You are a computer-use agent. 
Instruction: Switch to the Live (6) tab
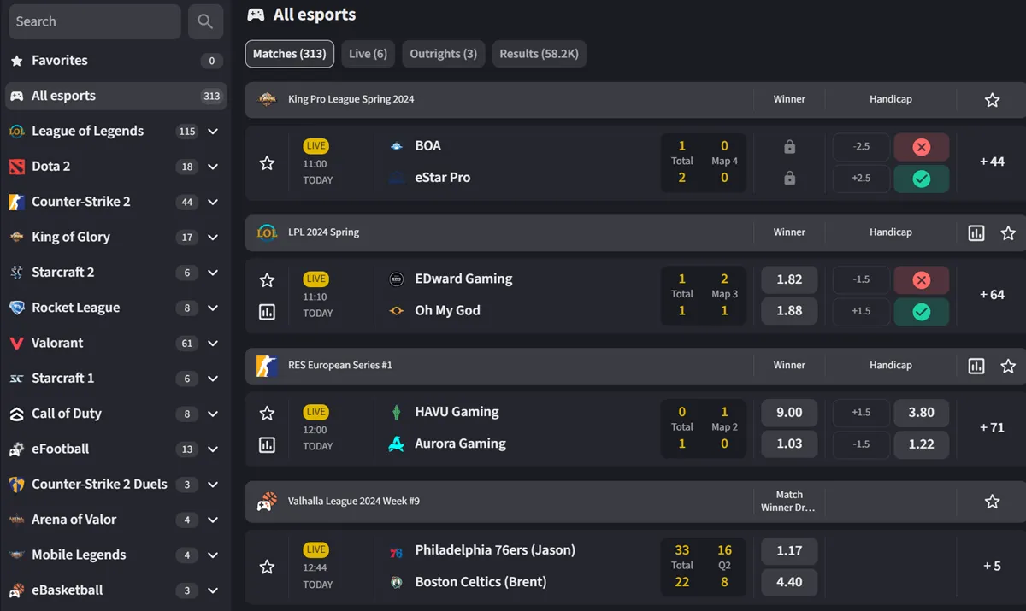point(368,53)
